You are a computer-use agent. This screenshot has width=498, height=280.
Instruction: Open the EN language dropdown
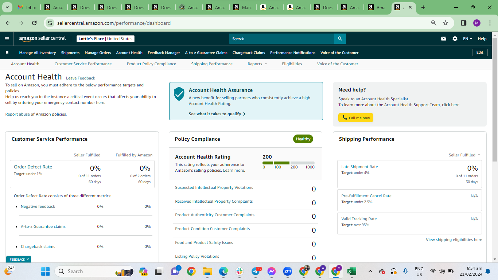coord(467,39)
